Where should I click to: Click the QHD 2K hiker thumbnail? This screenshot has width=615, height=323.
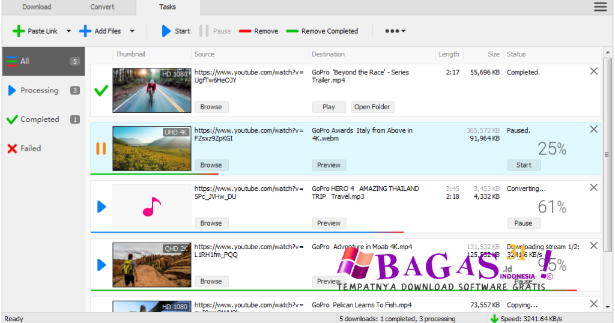pyautogui.click(x=152, y=265)
